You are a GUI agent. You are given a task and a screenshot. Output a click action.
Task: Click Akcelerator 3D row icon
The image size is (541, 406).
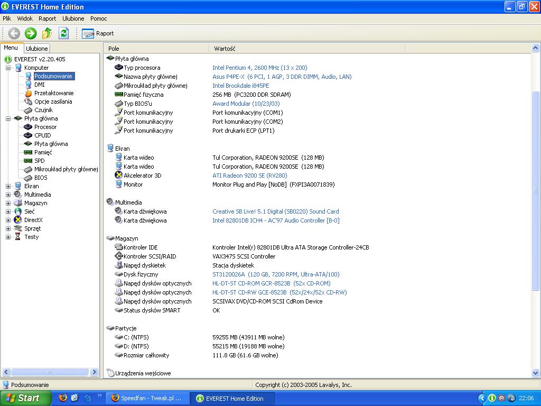[x=118, y=175]
